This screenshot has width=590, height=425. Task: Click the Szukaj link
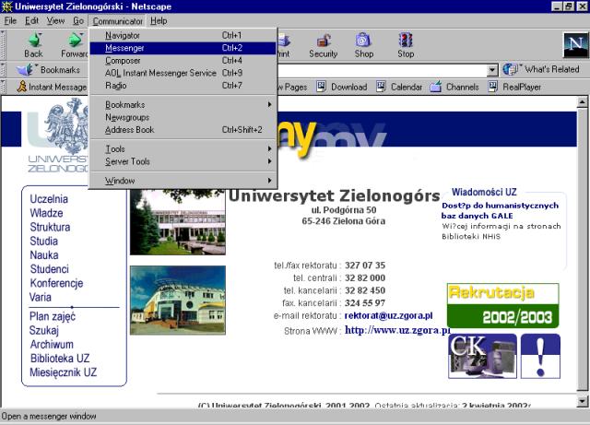click(44, 331)
